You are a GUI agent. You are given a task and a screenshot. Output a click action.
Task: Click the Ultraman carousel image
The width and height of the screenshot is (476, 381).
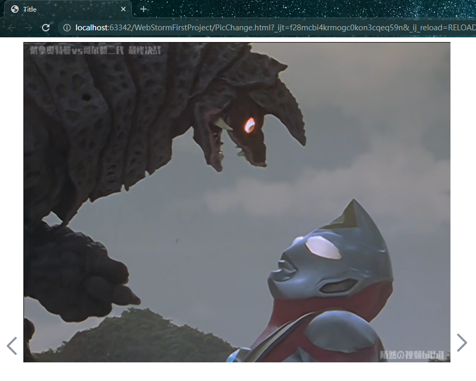(x=237, y=202)
